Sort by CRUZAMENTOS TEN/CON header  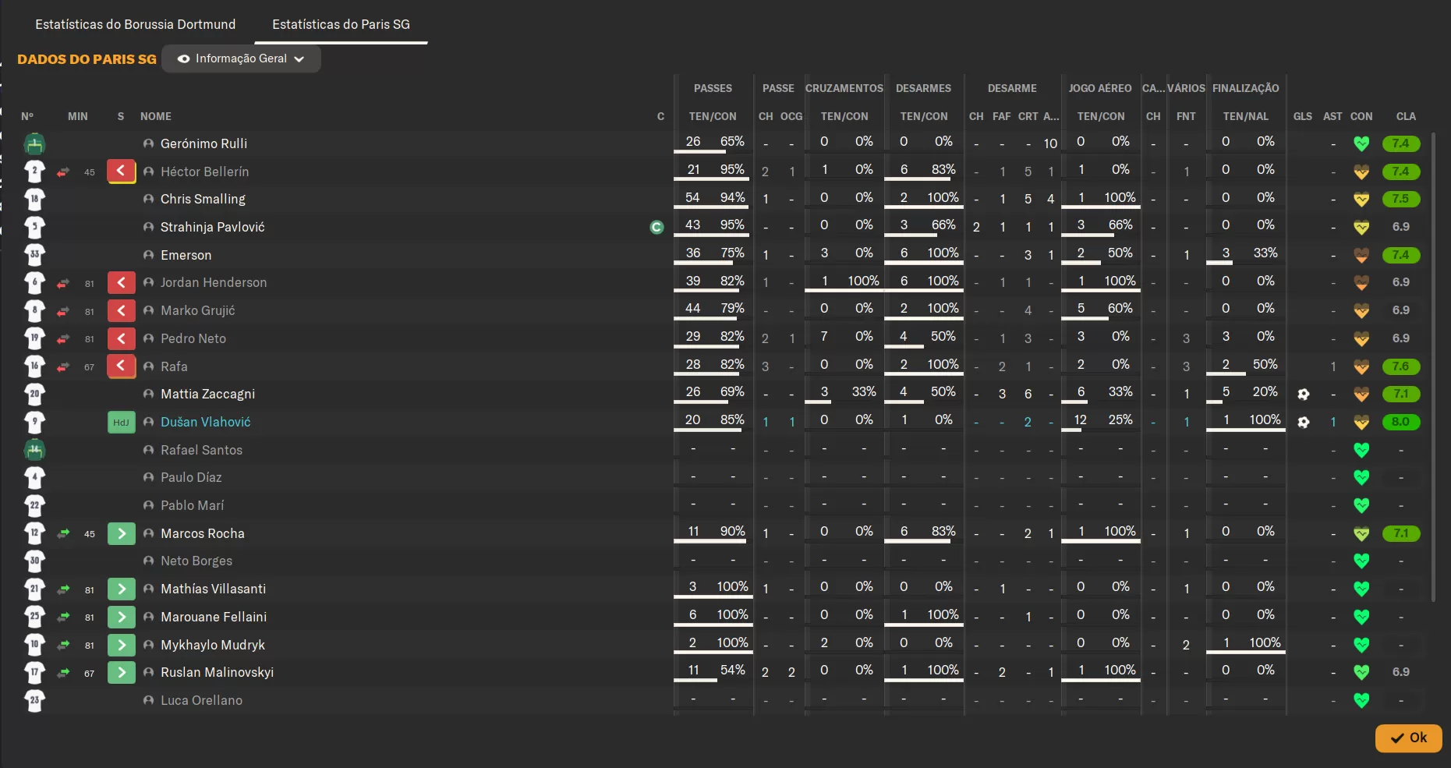[844, 116]
